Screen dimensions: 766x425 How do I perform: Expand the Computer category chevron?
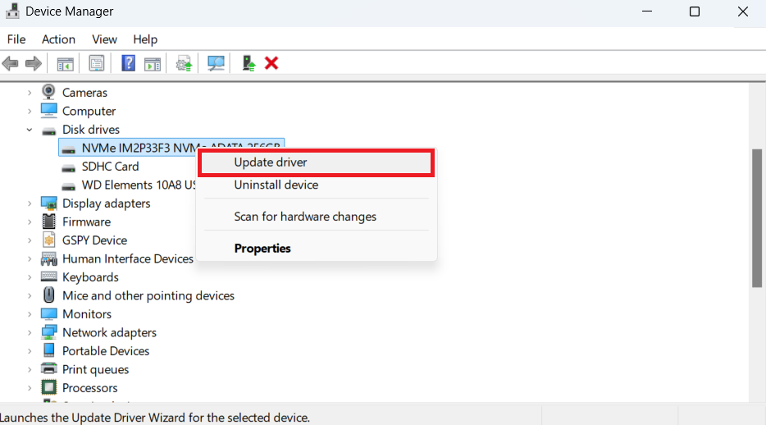[30, 111]
